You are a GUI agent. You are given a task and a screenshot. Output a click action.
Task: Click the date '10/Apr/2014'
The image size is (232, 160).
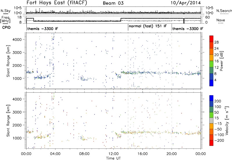(x=186, y=3)
